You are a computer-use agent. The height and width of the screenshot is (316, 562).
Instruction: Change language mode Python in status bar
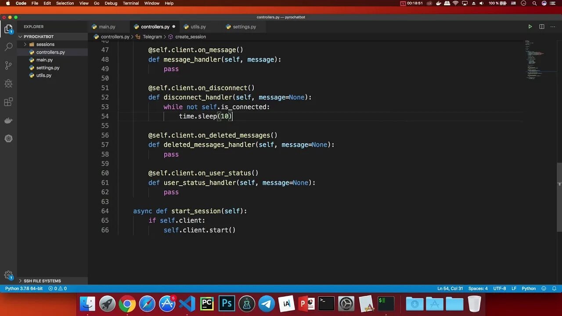tap(529, 288)
